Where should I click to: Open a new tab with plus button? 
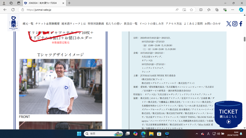(69, 3)
